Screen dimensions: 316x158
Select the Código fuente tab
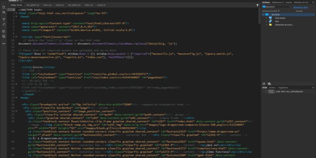point(16,5)
